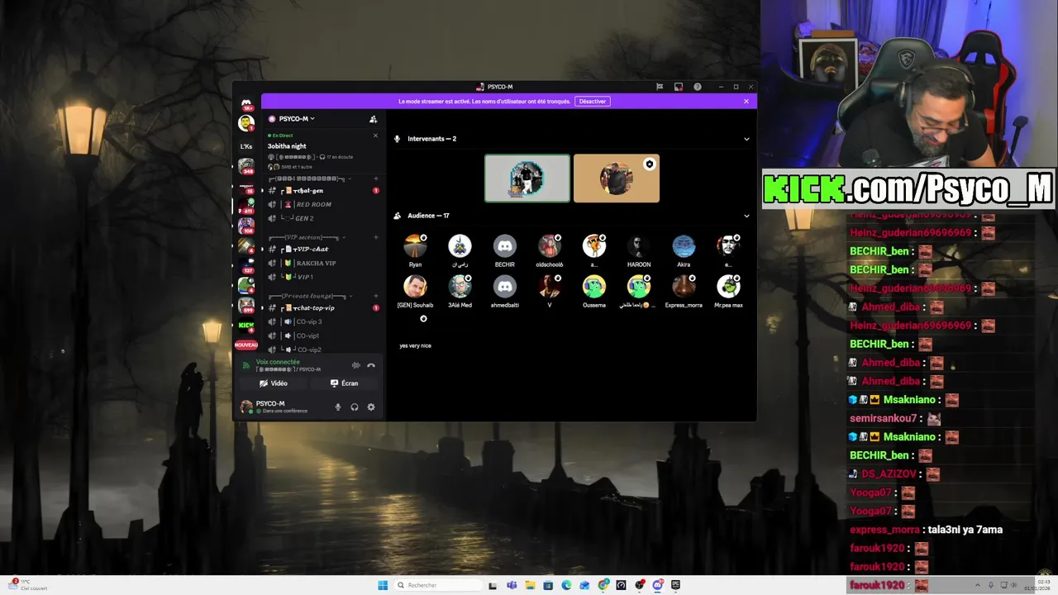Open the L'Ks server in sidebar

246,146
